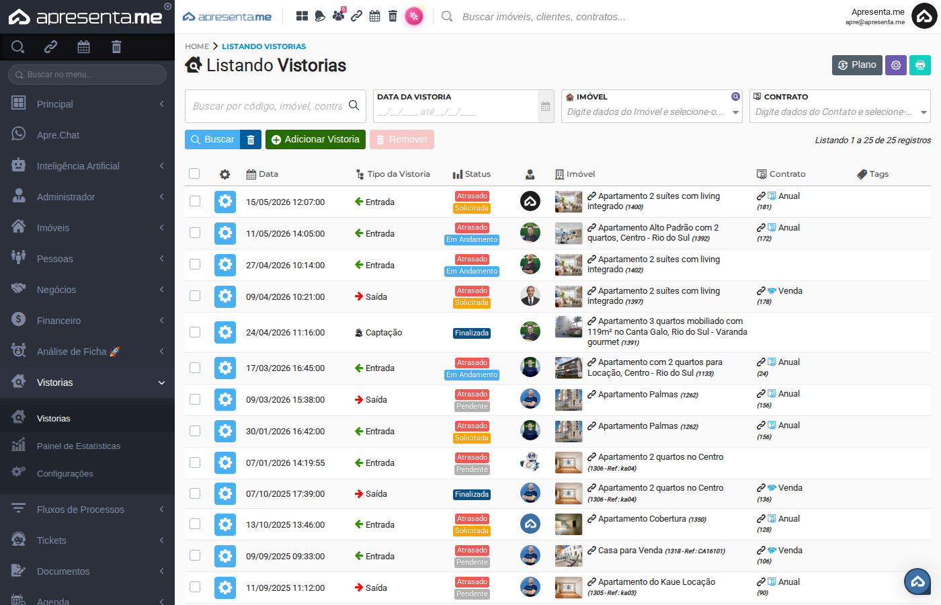Expand the Pessoas sidebar menu
This screenshot has height=605, width=941.
(x=87, y=259)
